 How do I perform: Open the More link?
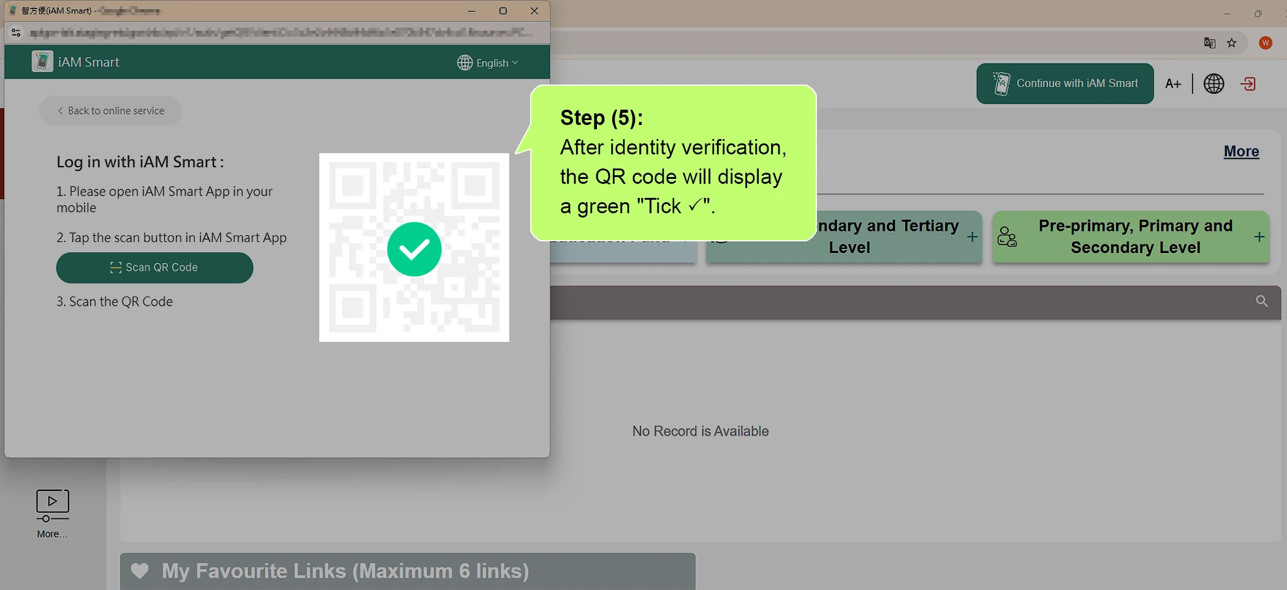1241,151
